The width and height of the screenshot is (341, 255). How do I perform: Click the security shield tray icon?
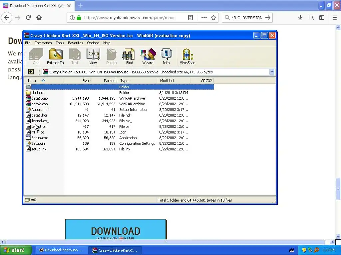click(304, 250)
